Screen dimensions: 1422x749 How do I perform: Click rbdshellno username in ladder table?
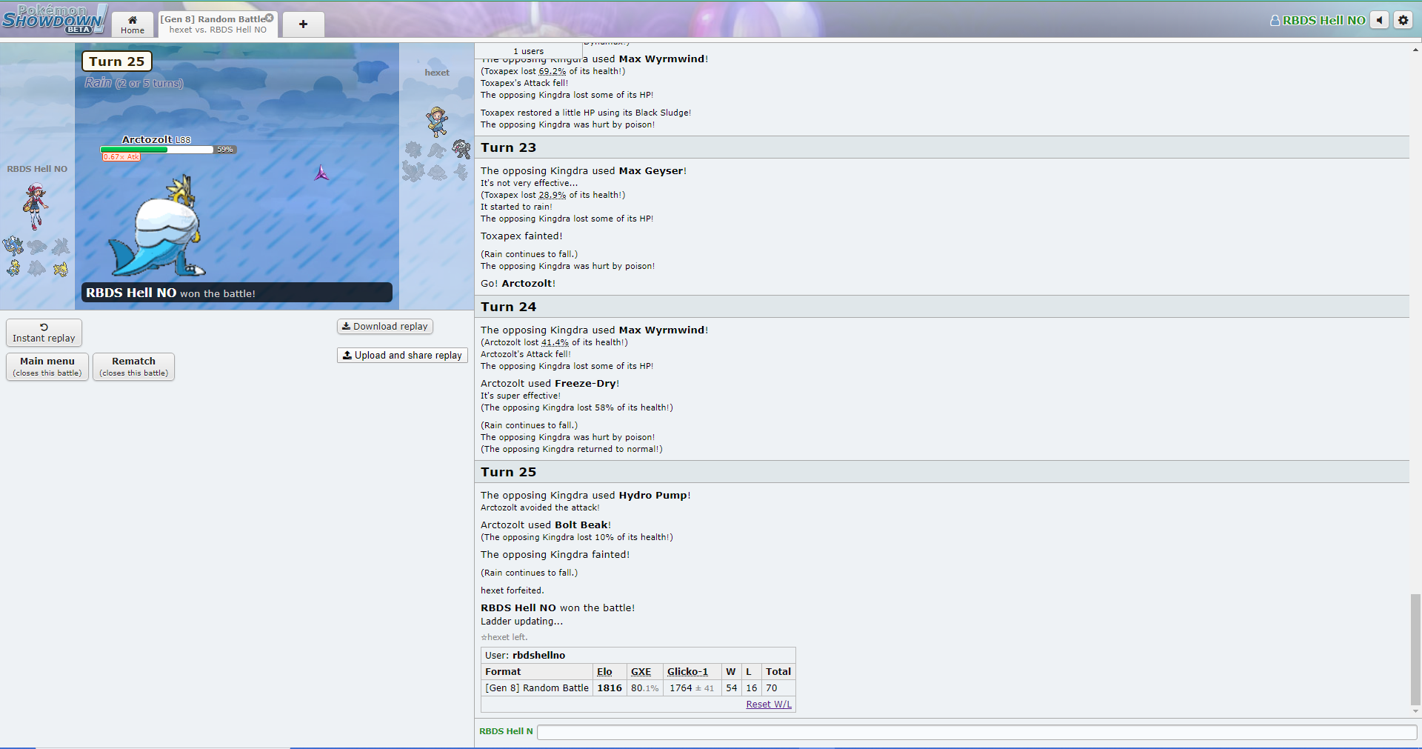point(538,656)
